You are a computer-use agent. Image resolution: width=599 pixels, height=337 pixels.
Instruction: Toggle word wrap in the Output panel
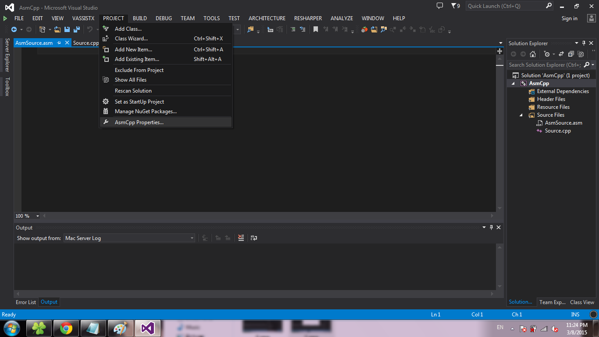(x=254, y=238)
